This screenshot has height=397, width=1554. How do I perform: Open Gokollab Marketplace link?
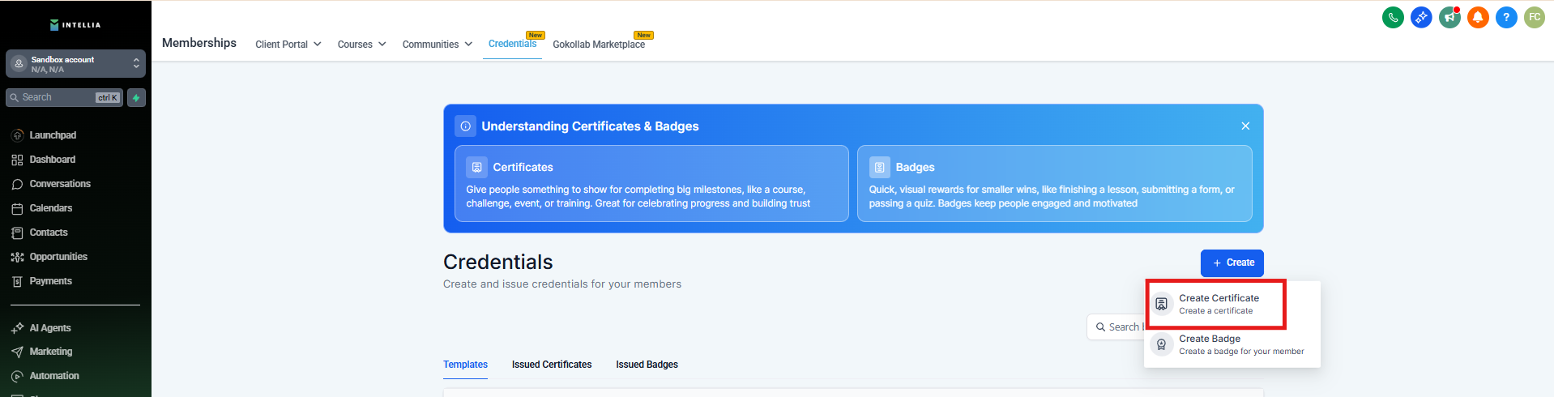click(x=599, y=45)
